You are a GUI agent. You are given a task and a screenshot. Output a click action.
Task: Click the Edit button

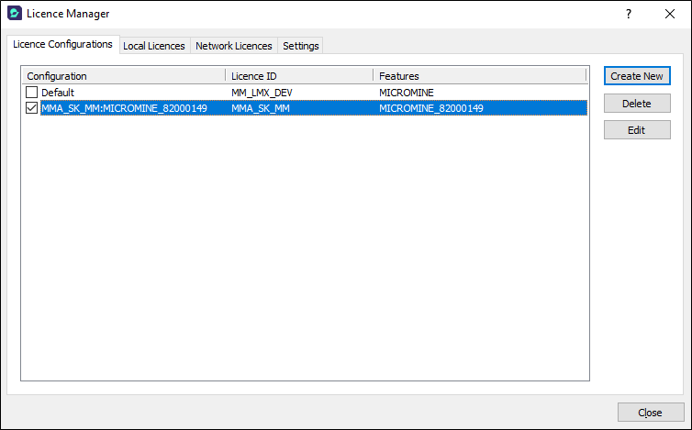pyautogui.click(x=637, y=130)
